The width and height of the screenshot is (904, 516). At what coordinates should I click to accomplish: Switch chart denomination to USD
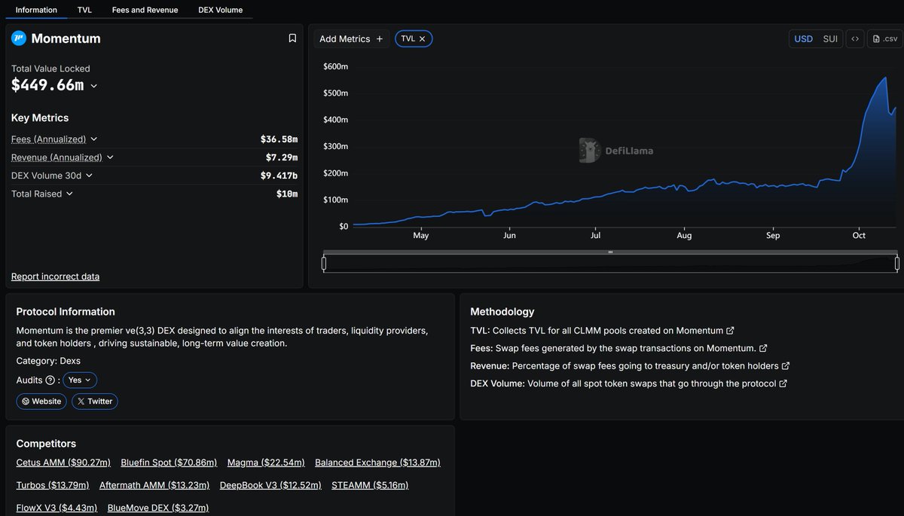[804, 39]
